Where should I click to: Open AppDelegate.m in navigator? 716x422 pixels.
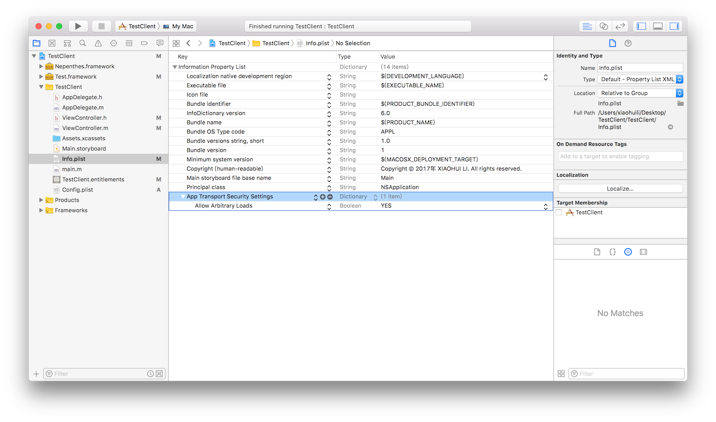coord(83,107)
